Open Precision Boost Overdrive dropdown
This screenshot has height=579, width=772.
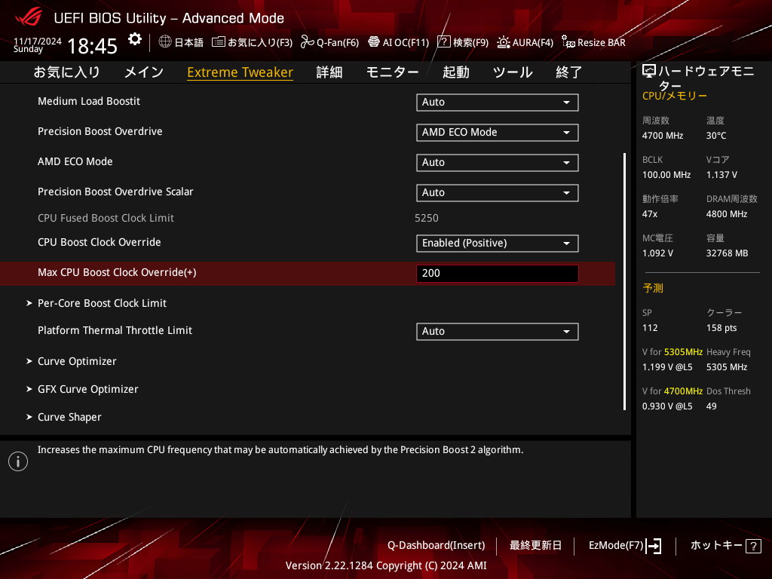(498, 133)
